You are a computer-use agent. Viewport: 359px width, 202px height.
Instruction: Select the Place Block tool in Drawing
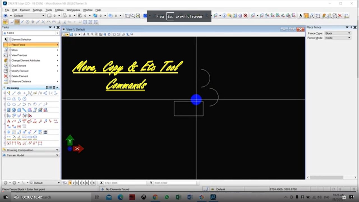pos(9,99)
